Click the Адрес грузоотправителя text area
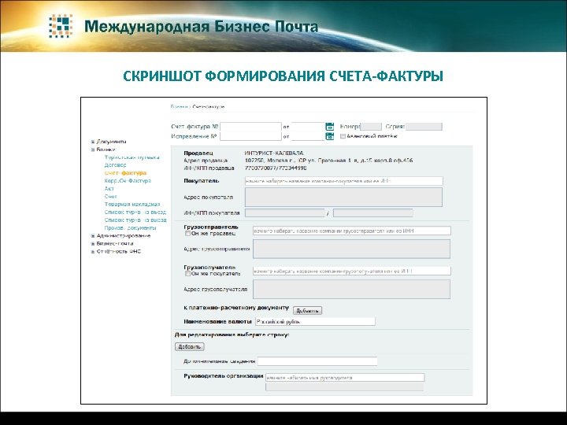 click(351, 249)
